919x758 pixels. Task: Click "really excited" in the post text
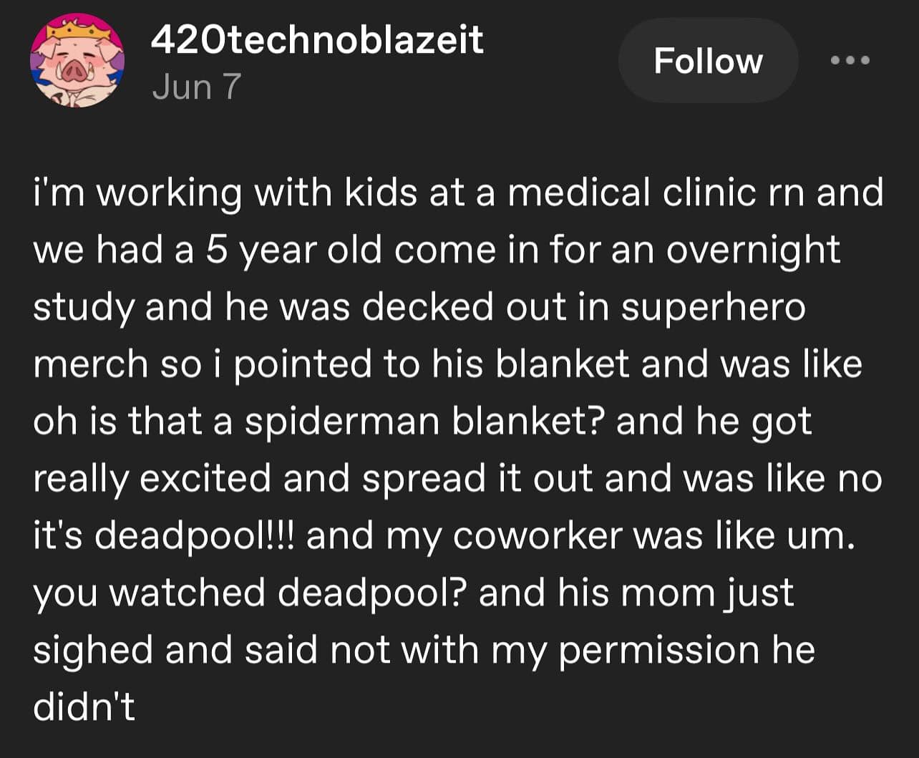coord(152,478)
